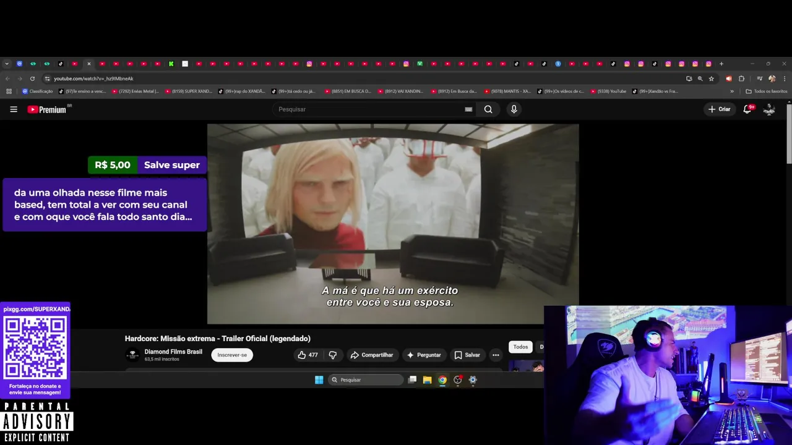Open Chrome three-dot menu
The height and width of the screenshot is (445, 792).
click(785, 78)
